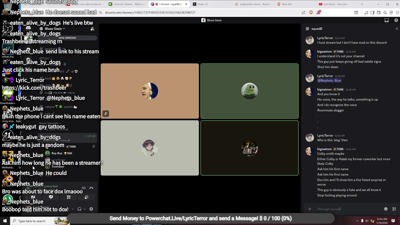The image size is (400, 225).
Task: Open Brave Wallet icon
Action: [x=379, y=12]
